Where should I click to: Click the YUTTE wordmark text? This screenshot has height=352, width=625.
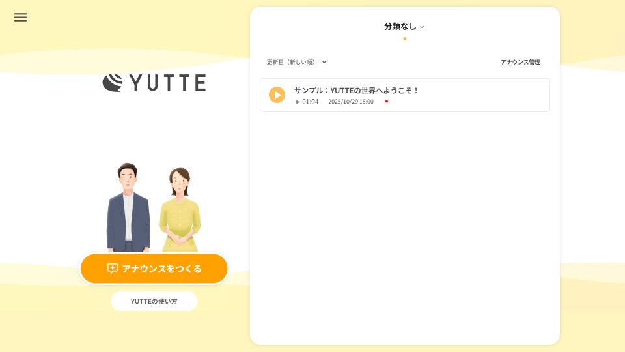click(167, 83)
